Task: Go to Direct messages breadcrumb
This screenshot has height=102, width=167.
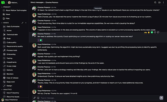Action: (37, 2)
